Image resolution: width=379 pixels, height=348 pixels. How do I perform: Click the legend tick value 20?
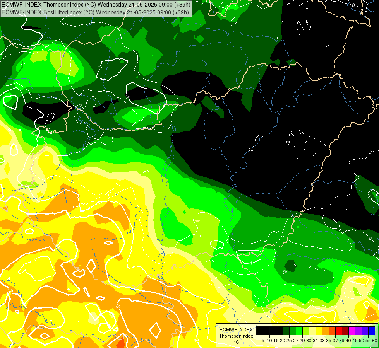[283, 341]
